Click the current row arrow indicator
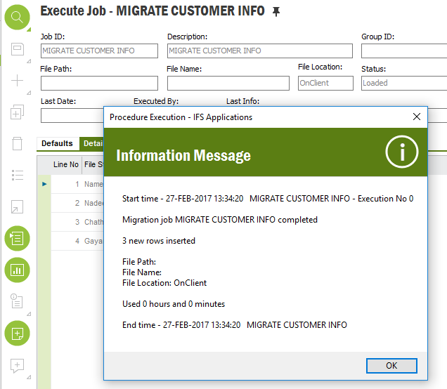Screen dimensions: 447x389 (44, 184)
